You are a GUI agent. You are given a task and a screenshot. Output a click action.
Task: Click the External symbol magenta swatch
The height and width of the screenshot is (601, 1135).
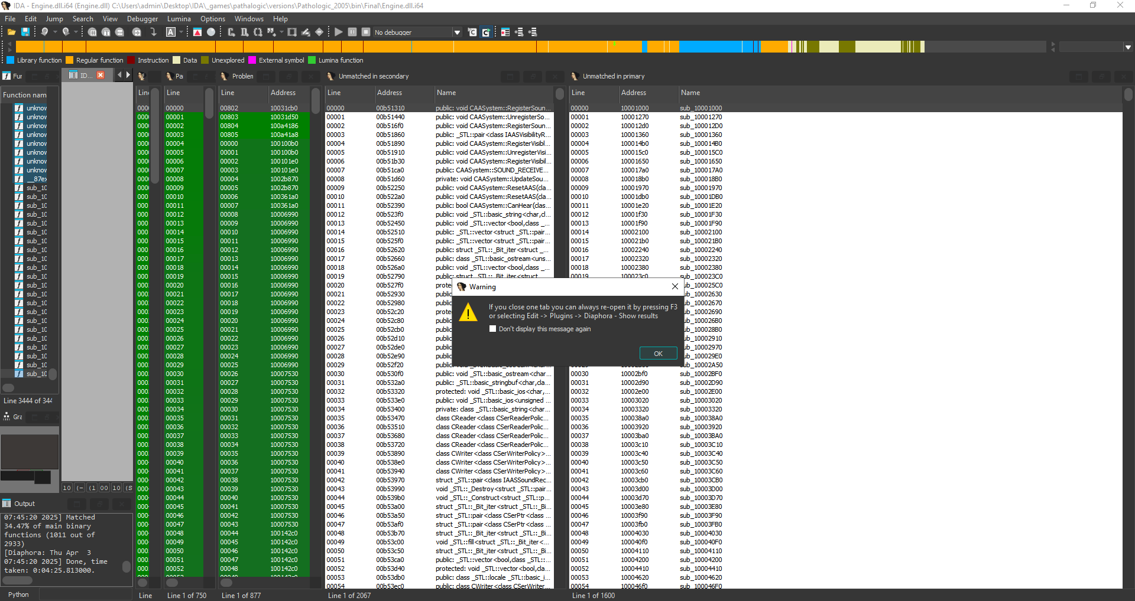pos(252,60)
